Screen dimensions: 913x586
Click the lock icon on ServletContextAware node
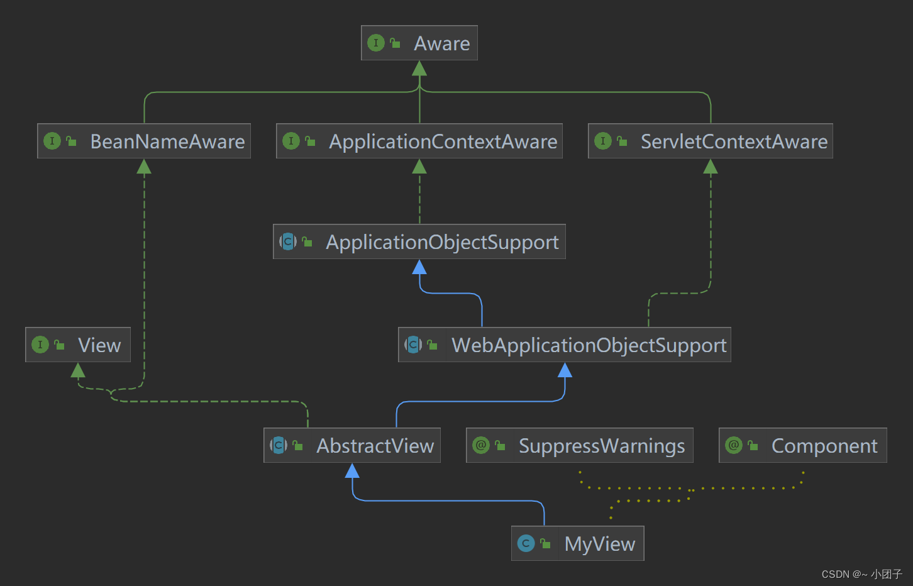coord(622,141)
